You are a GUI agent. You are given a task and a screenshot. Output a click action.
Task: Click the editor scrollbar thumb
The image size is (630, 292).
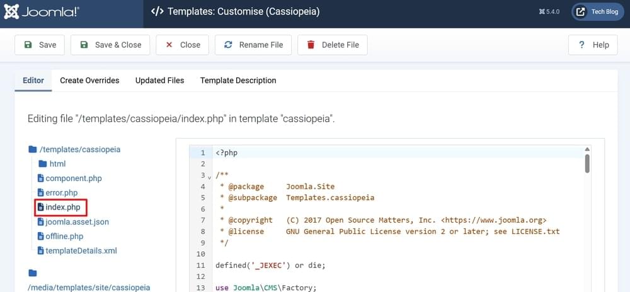point(587,163)
